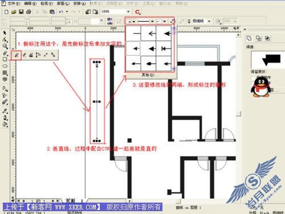This screenshot has height=214, width=285.
Task: Pick the plain line-end arrowhead option
Action: tap(133, 34)
